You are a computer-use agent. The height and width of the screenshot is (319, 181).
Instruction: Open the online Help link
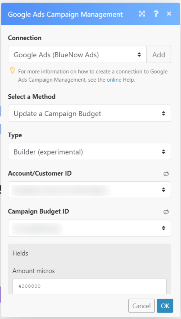120,80
